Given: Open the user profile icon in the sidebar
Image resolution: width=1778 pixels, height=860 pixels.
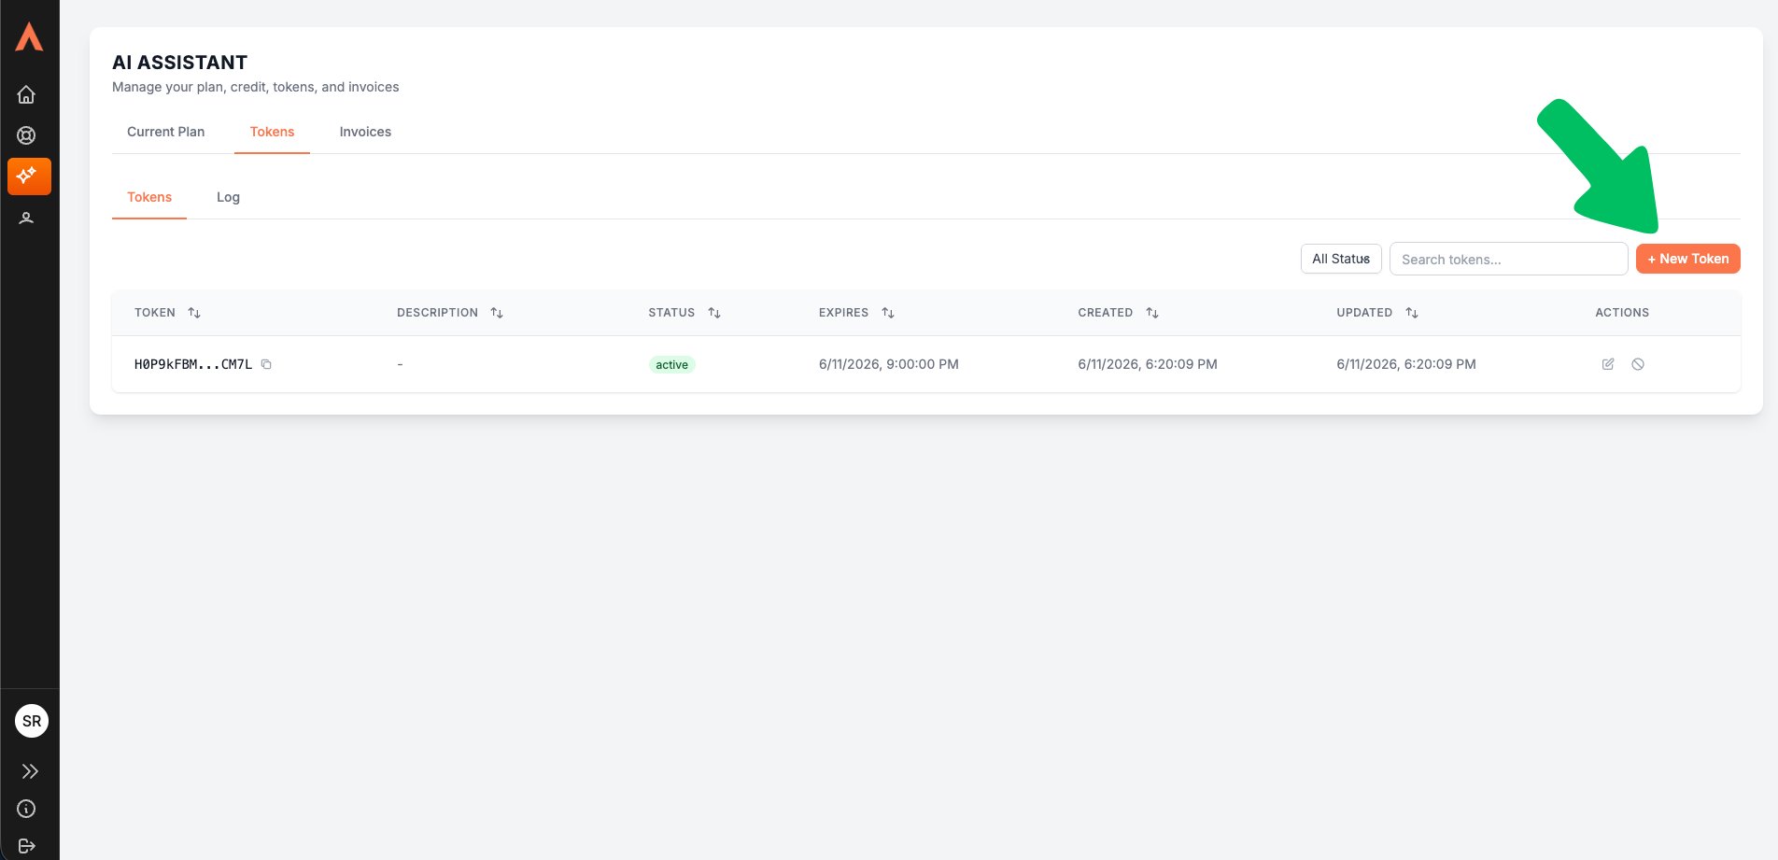Looking at the screenshot, I should (x=26, y=218).
